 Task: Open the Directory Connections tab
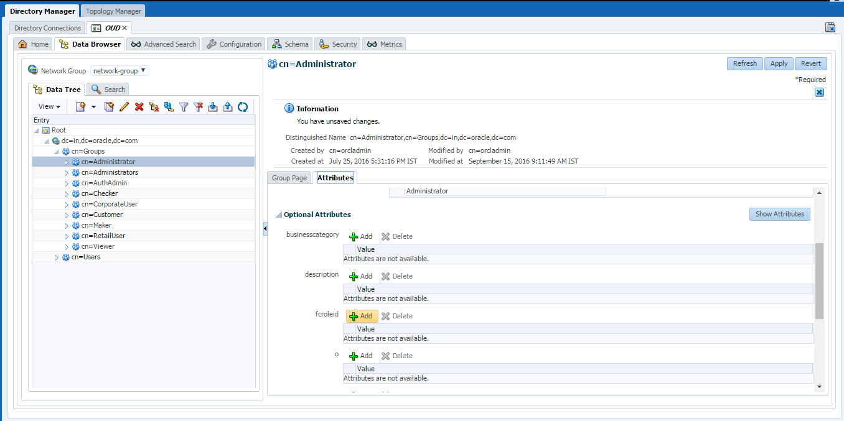[x=47, y=28]
